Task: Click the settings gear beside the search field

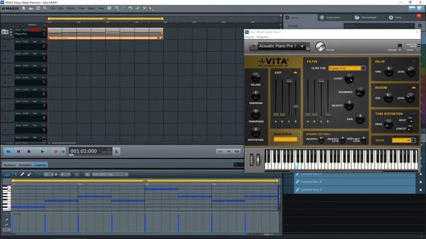Action: click(420, 26)
